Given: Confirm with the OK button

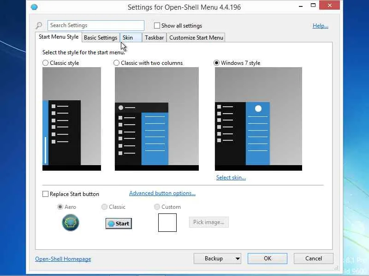Looking at the screenshot, I should tap(268, 259).
